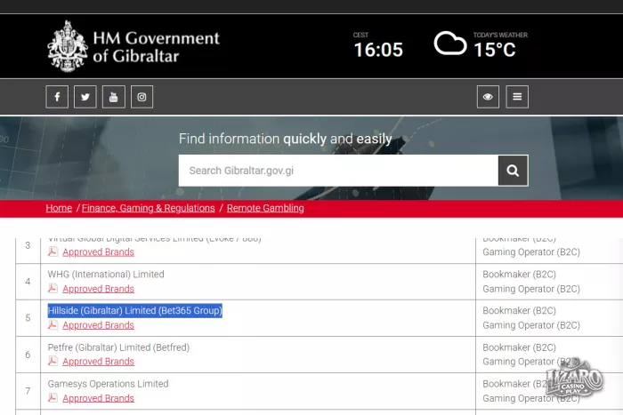Open Approved Brands for Gamesys Operations Limited
The image size is (623, 415).
pyautogui.click(x=98, y=398)
